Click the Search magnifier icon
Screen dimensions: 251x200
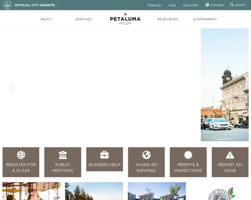pos(232,5)
